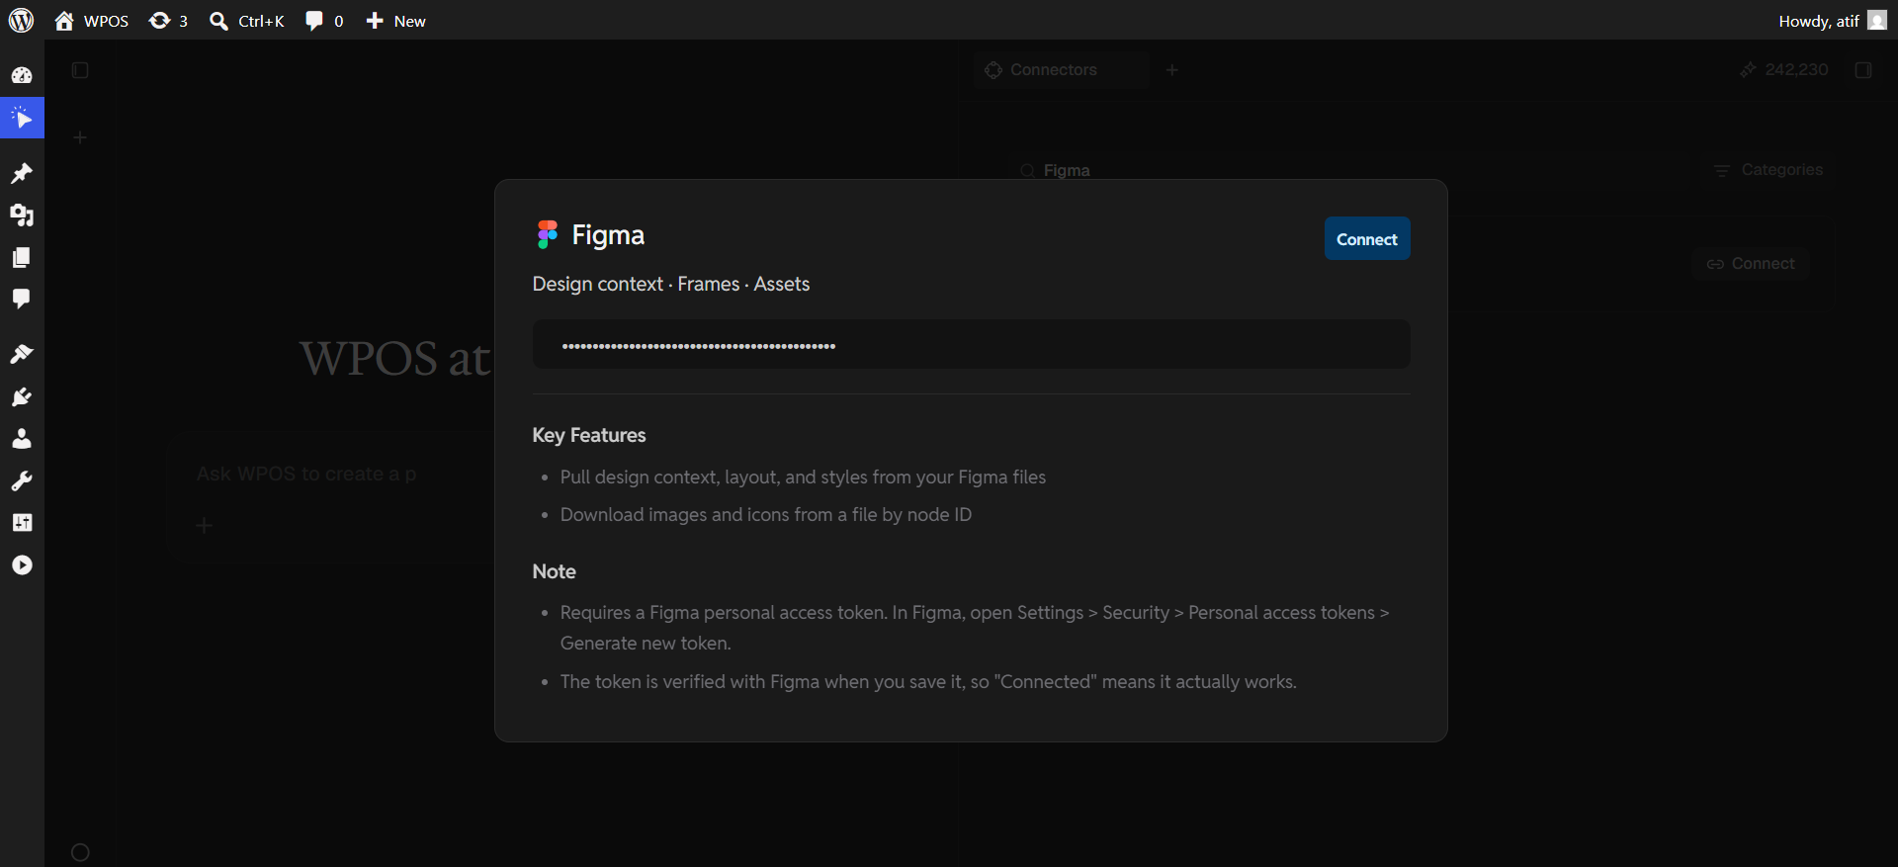Screen dimensions: 1898x867
Task: Open the Categories filter
Action: [x=1768, y=170]
